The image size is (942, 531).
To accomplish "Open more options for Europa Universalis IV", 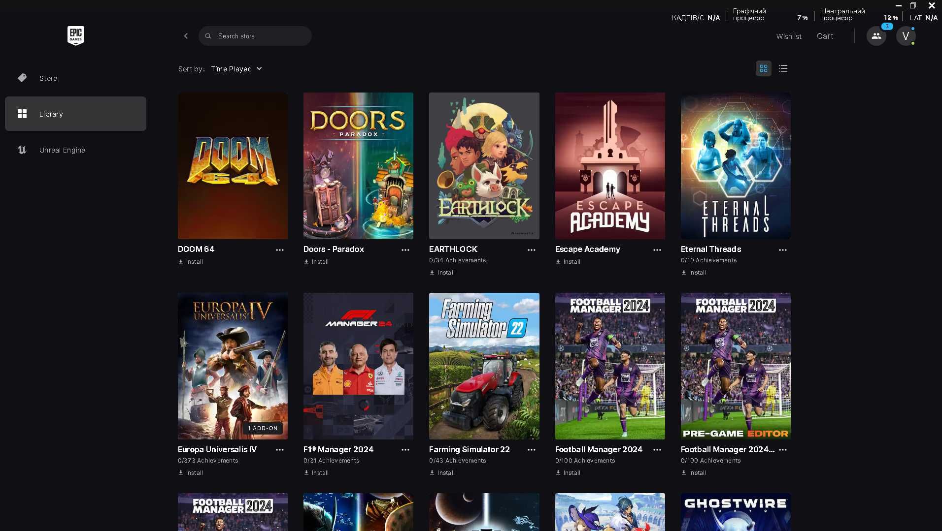I will point(280,450).
